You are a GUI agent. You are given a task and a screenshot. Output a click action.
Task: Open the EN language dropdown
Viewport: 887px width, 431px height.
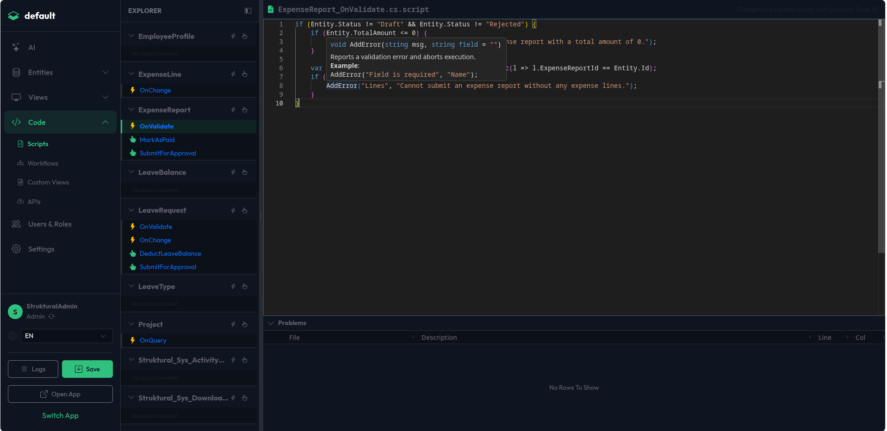[x=67, y=336]
